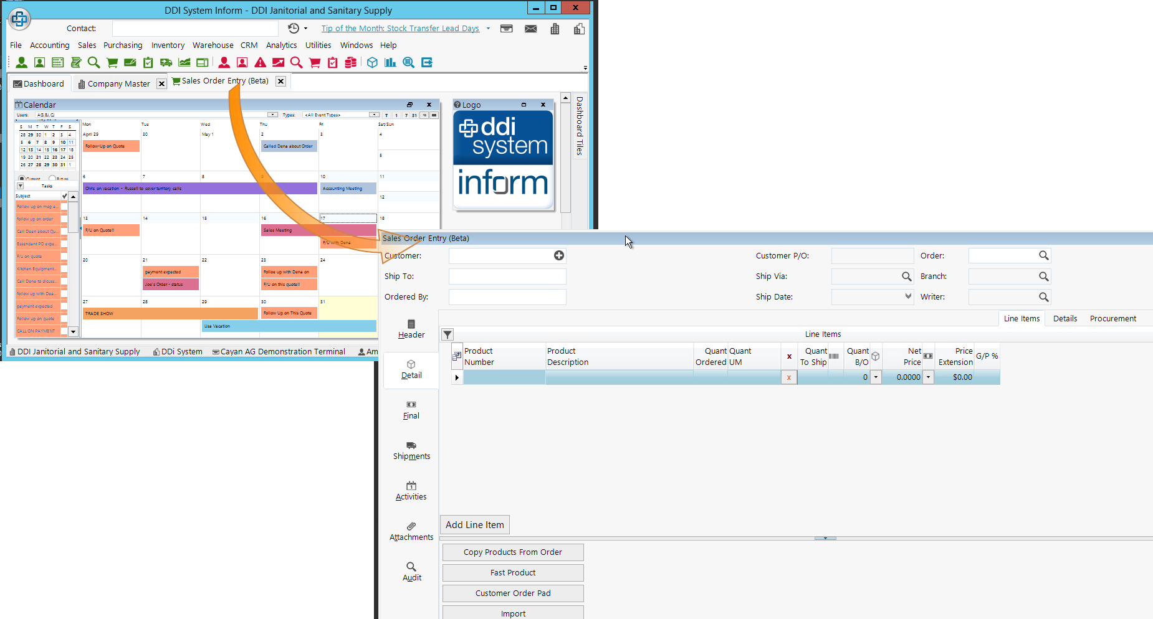This screenshot has width=1153, height=619.
Task: Open the Attachments paperclip section
Action: [x=411, y=531]
